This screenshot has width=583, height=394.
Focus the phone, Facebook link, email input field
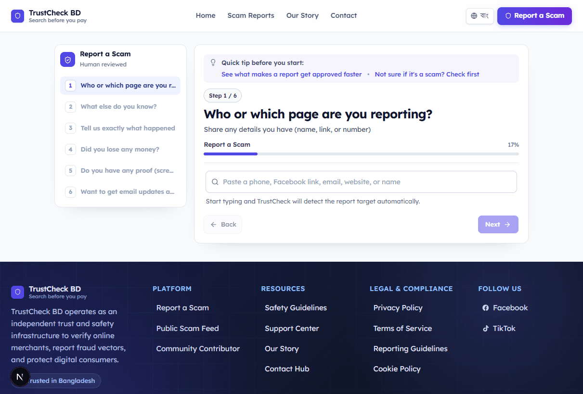(361, 182)
